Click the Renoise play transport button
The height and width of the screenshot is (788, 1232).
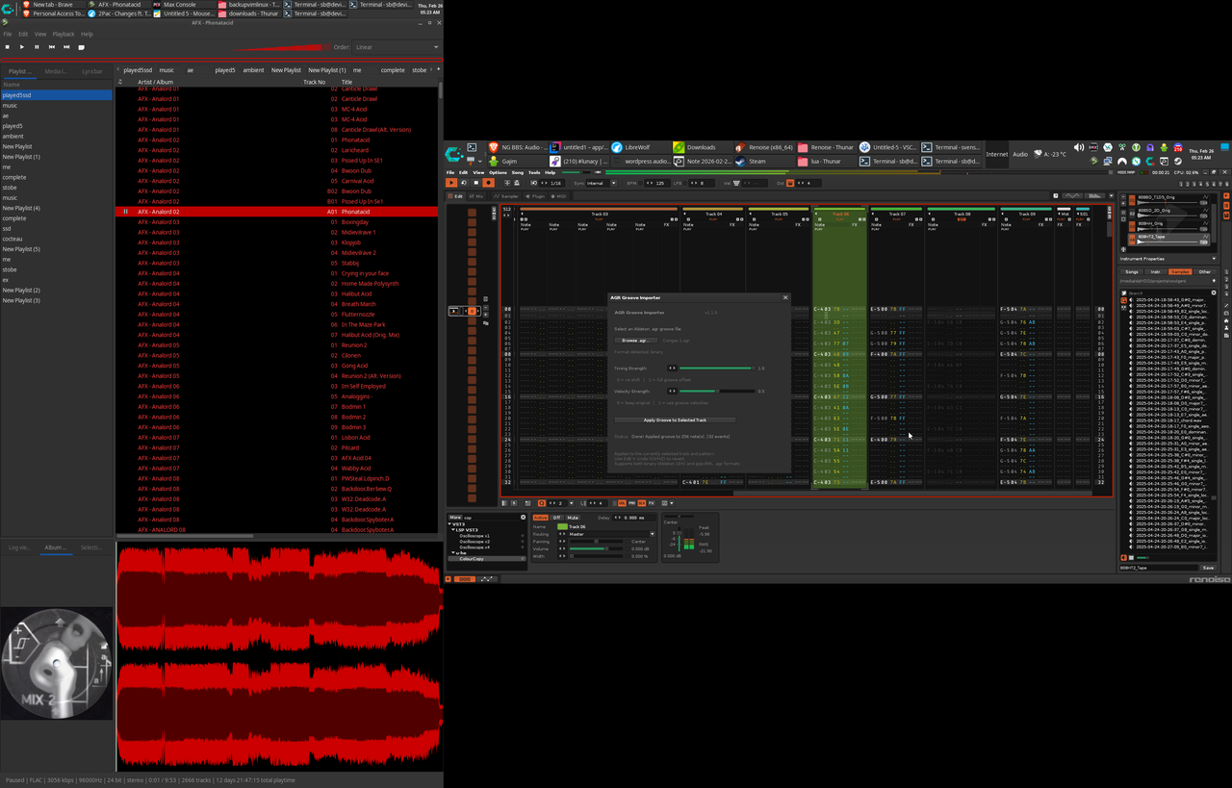(x=451, y=183)
